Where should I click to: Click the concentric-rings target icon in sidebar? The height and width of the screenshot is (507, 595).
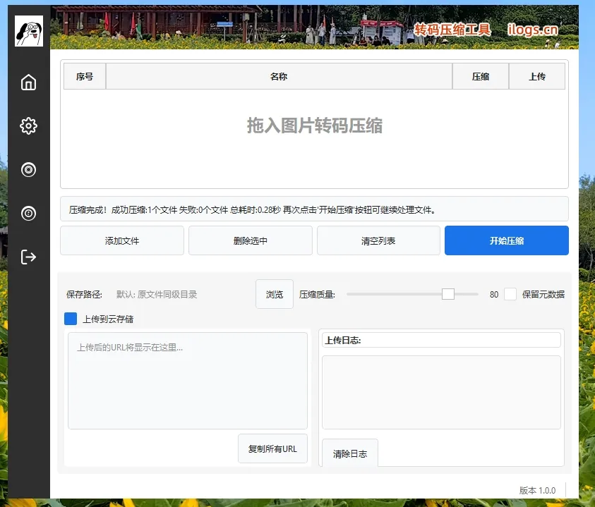tap(28, 169)
